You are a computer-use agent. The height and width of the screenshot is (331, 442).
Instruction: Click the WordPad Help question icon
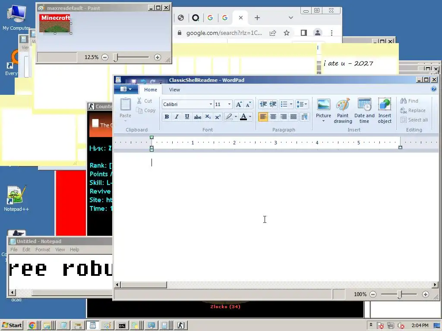pyautogui.click(x=433, y=89)
